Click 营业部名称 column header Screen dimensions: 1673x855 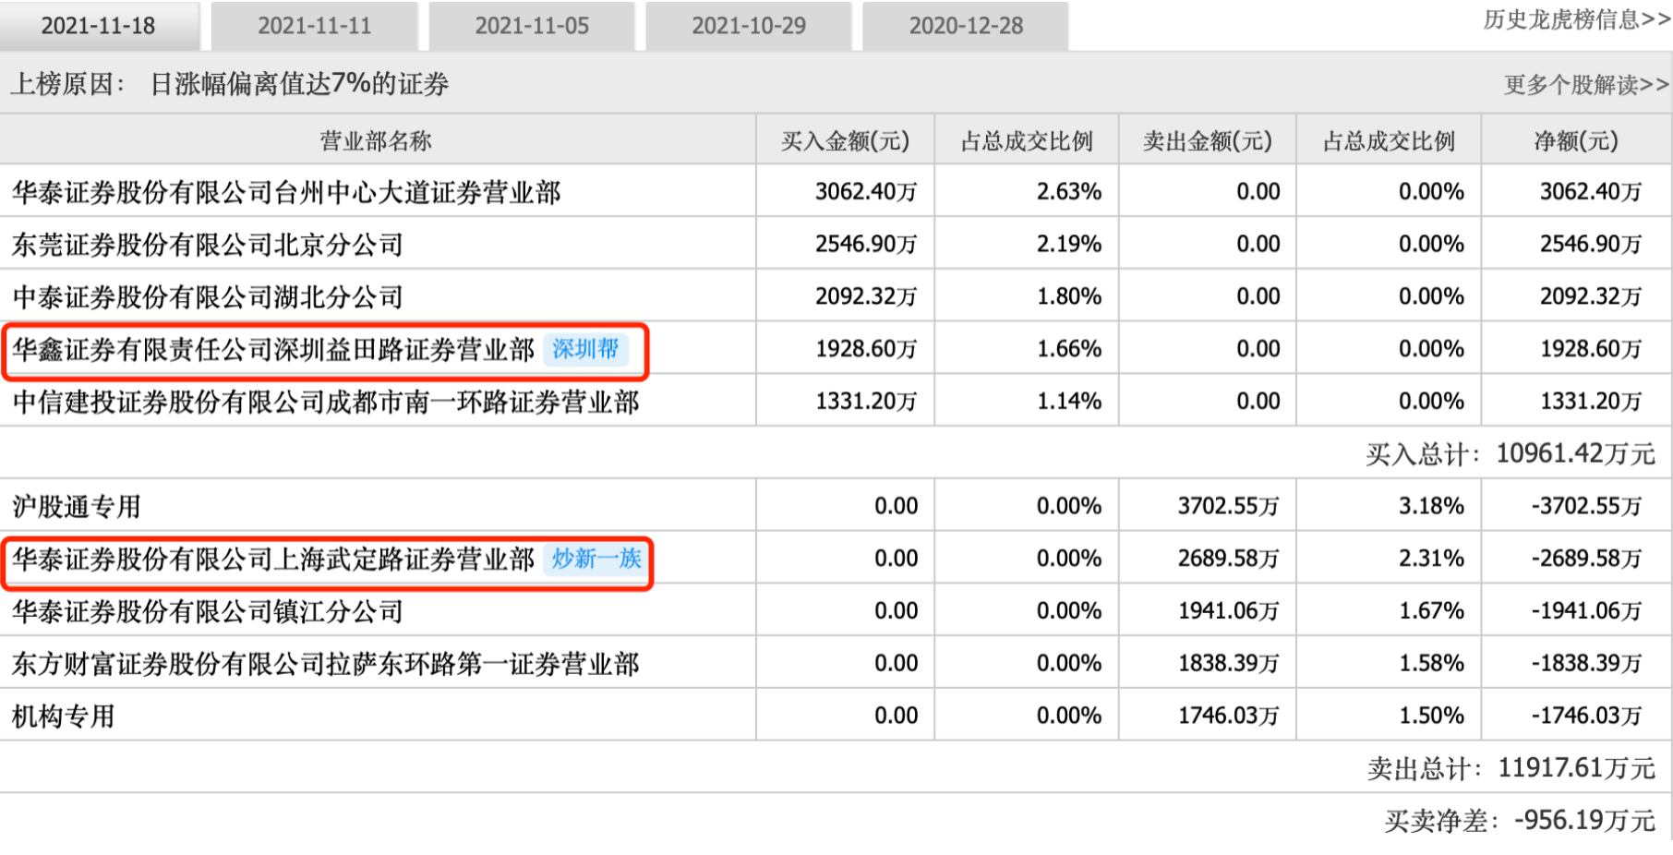click(376, 141)
